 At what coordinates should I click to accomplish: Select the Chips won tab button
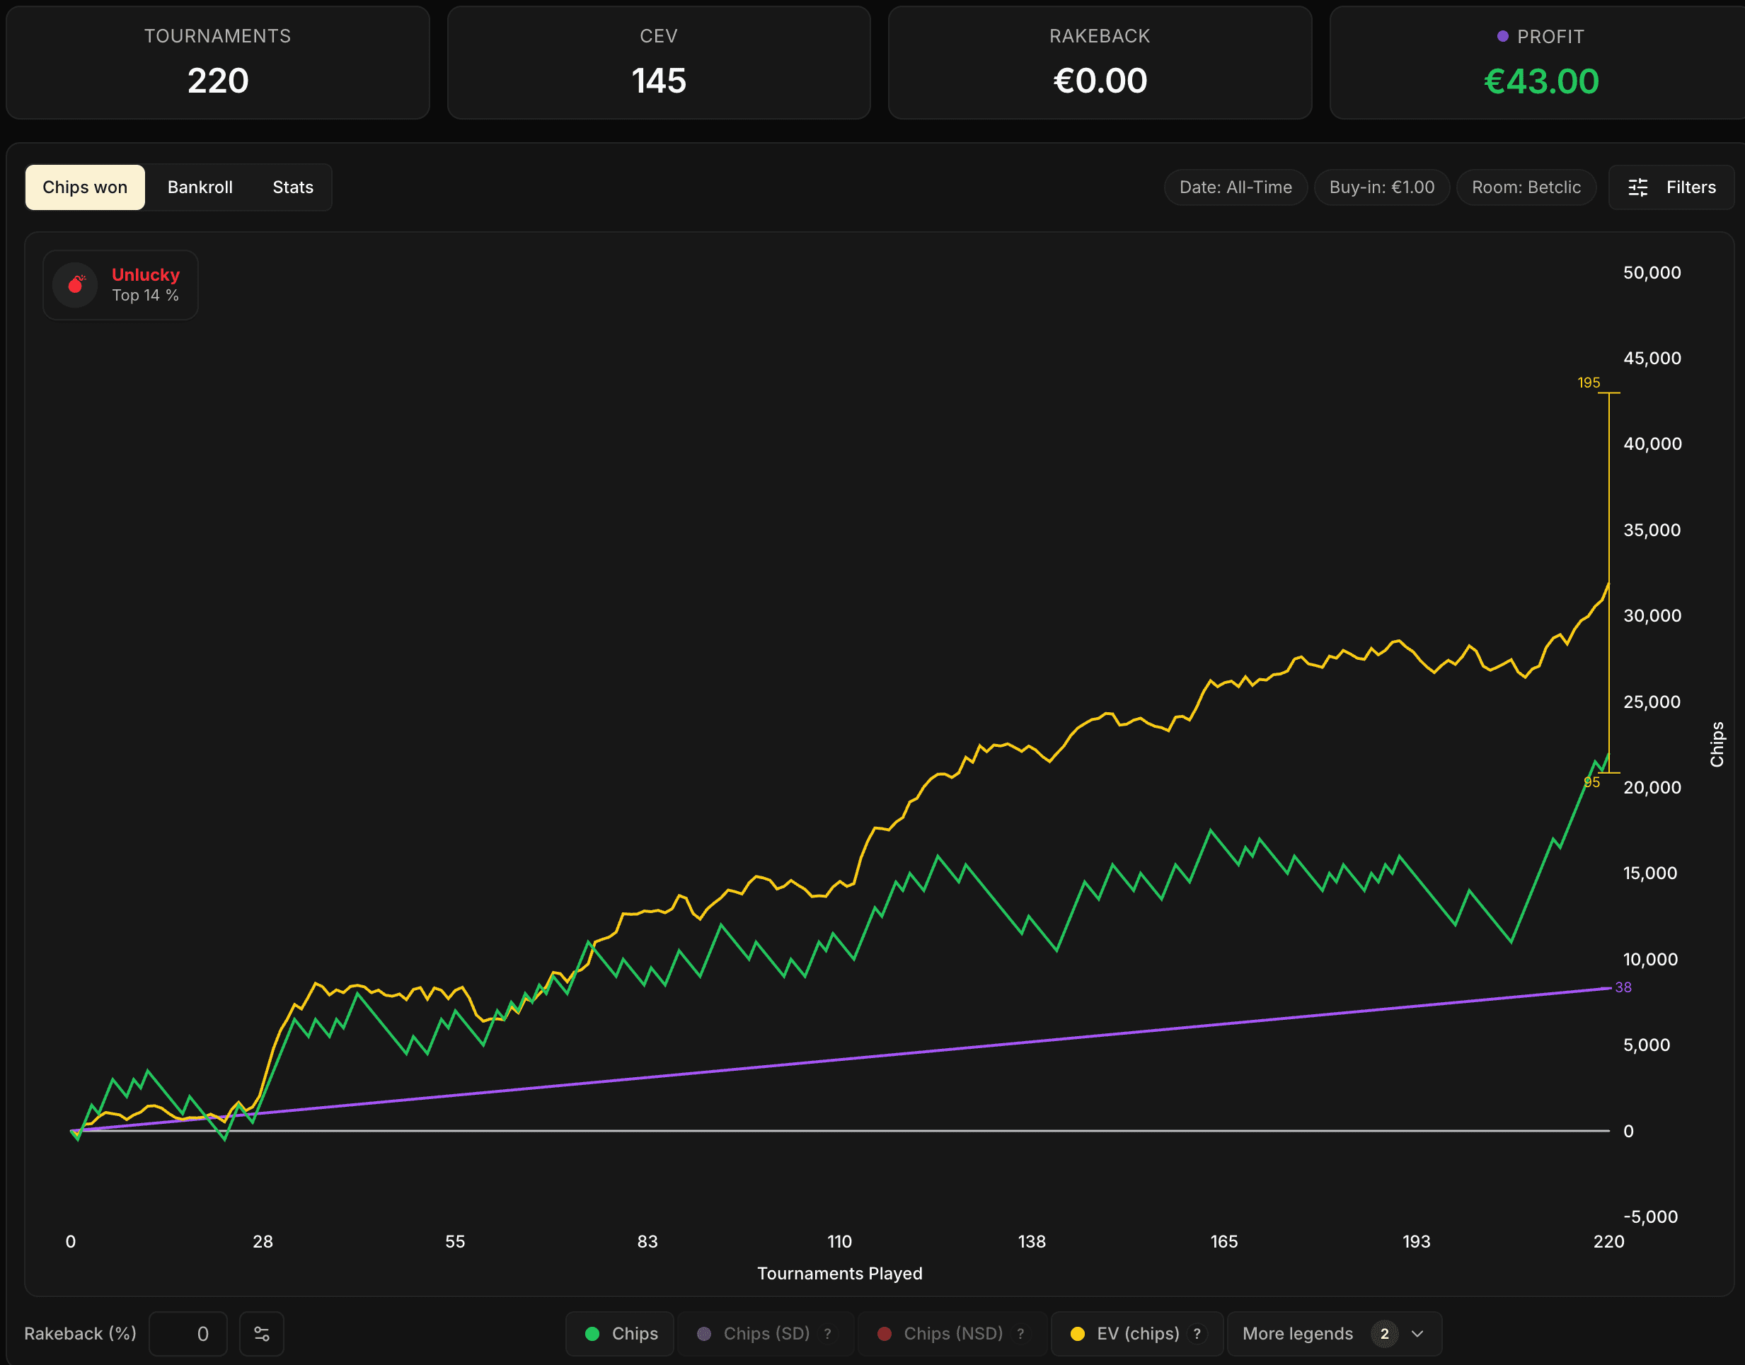[x=85, y=187]
